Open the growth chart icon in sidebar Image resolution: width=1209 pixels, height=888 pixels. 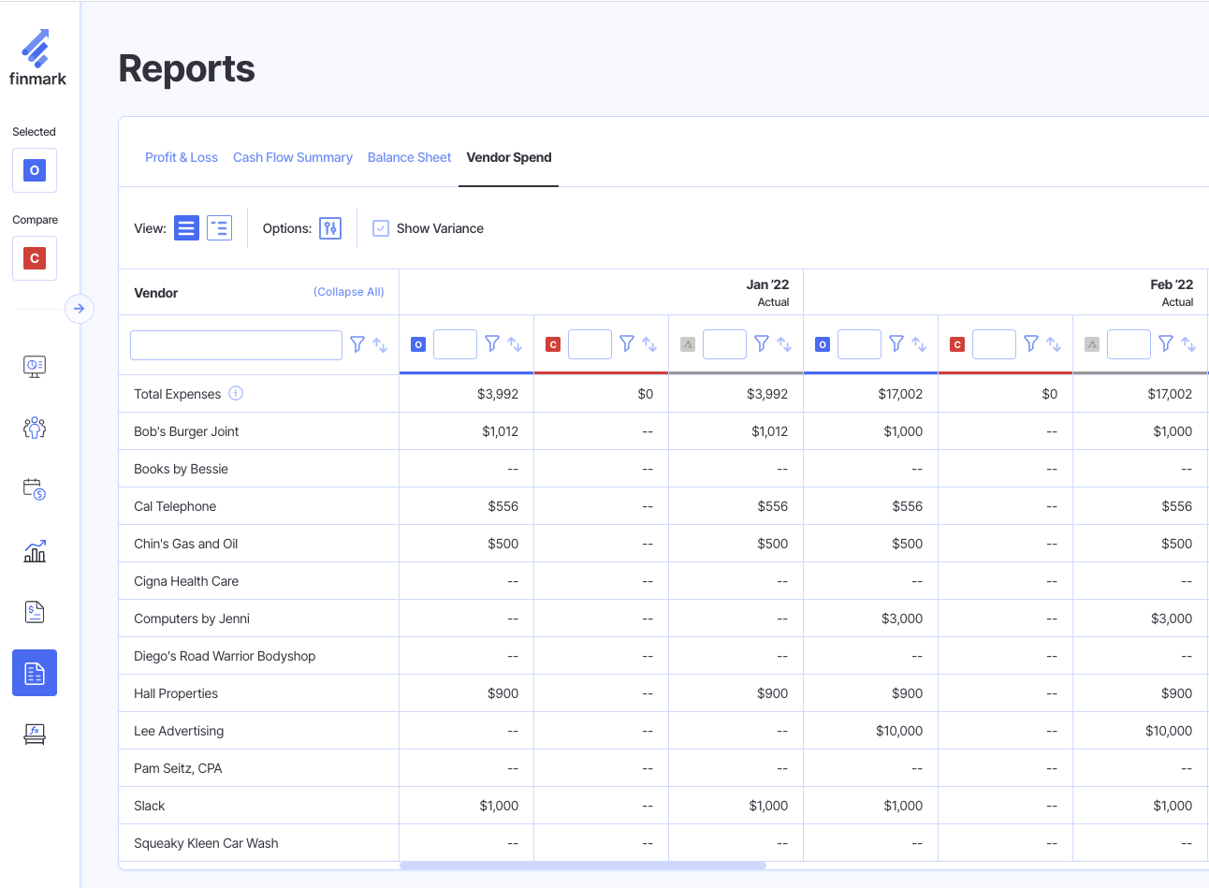[x=35, y=551]
